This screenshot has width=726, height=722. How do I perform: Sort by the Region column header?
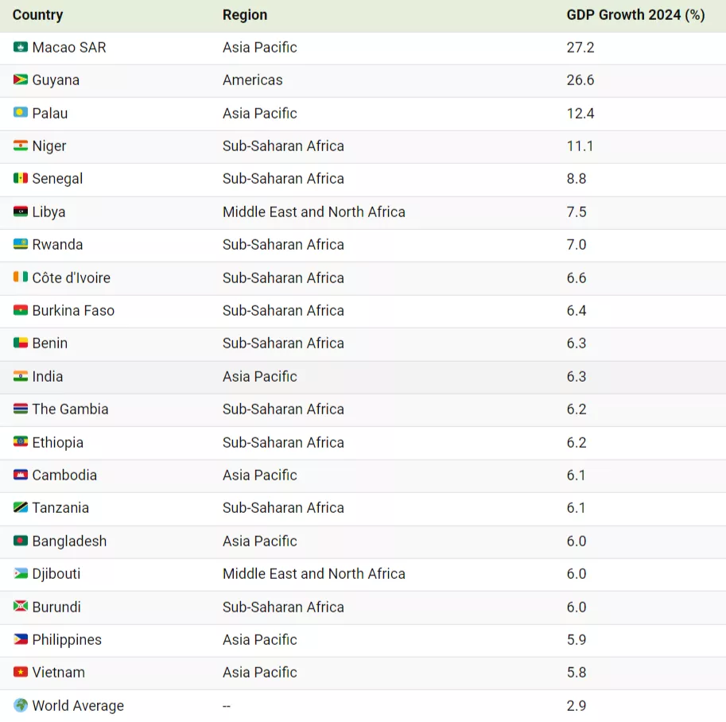[x=245, y=15]
